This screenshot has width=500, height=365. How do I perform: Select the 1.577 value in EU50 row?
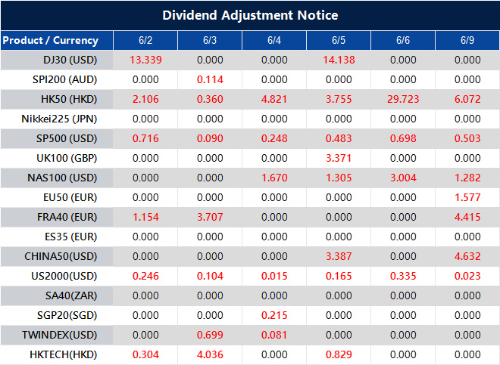pos(467,196)
